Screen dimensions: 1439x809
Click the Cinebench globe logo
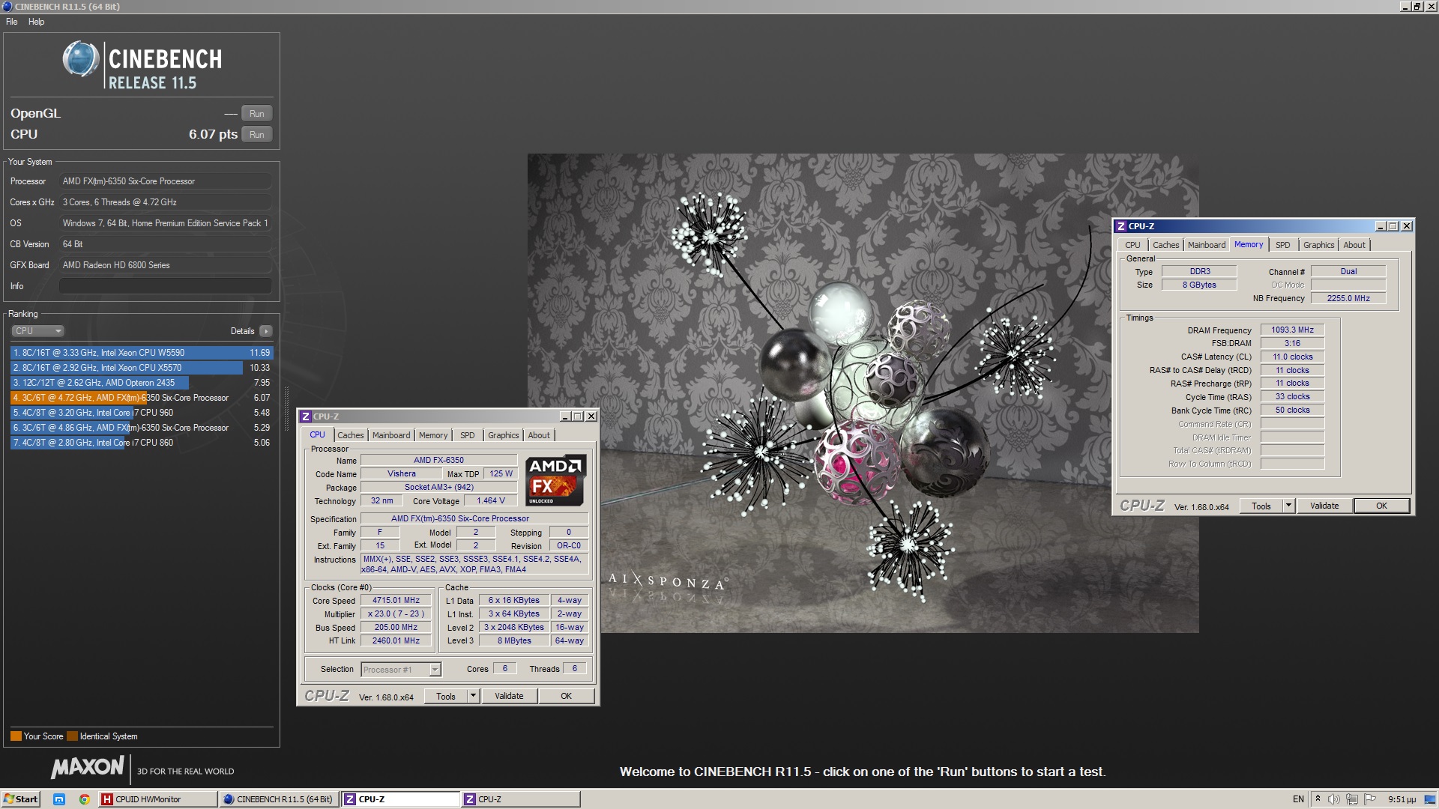pos(80,60)
